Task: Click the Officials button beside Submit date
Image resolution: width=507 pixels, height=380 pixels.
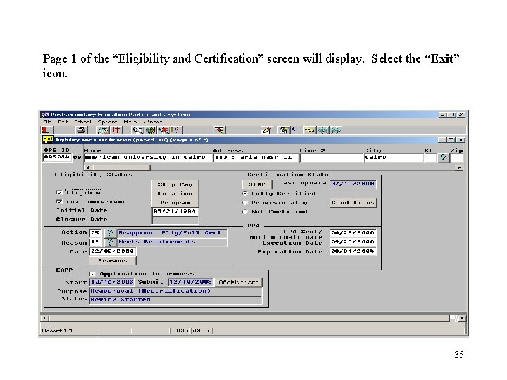Action: 239,282
